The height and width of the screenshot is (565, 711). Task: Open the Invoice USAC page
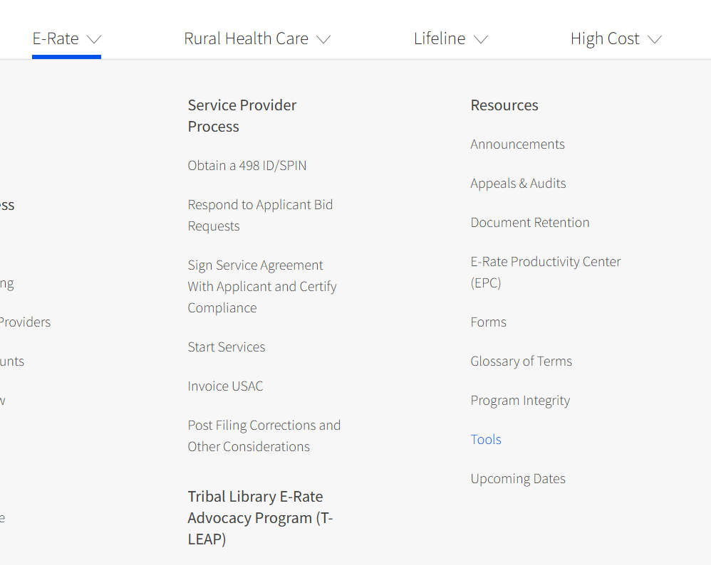[x=225, y=386]
